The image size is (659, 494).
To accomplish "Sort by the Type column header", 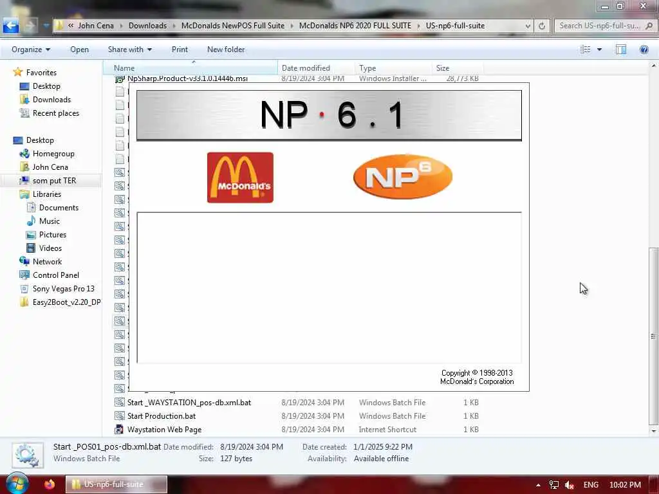I will [393, 68].
